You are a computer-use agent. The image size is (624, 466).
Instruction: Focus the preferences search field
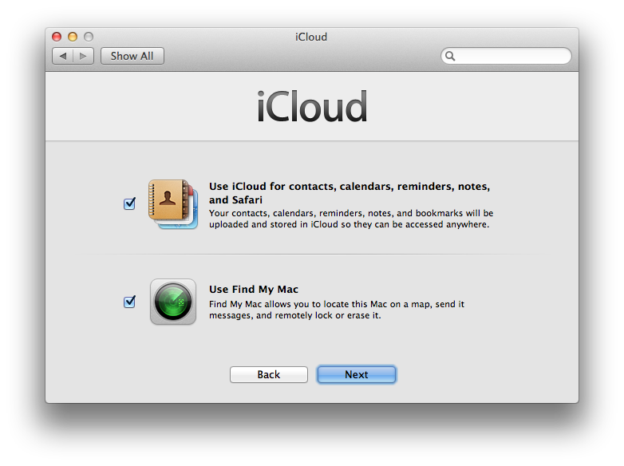pyautogui.click(x=506, y=56)
